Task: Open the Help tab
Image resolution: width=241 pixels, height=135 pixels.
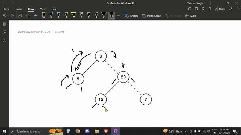Action: (x=54, y=9)
